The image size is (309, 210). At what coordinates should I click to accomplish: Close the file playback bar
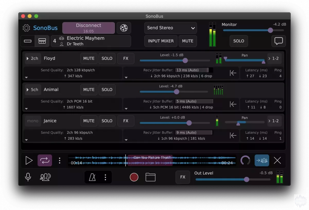277,160
